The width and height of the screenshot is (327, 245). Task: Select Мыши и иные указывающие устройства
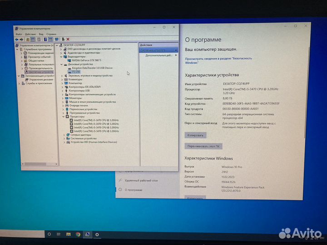click(92, 102)
